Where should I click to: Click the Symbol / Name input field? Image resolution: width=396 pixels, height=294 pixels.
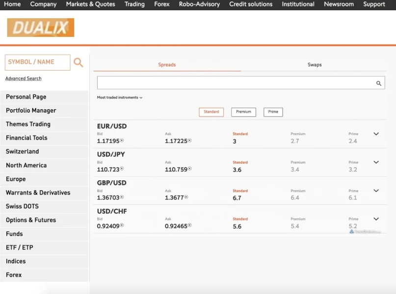click(x=37, y=62)
